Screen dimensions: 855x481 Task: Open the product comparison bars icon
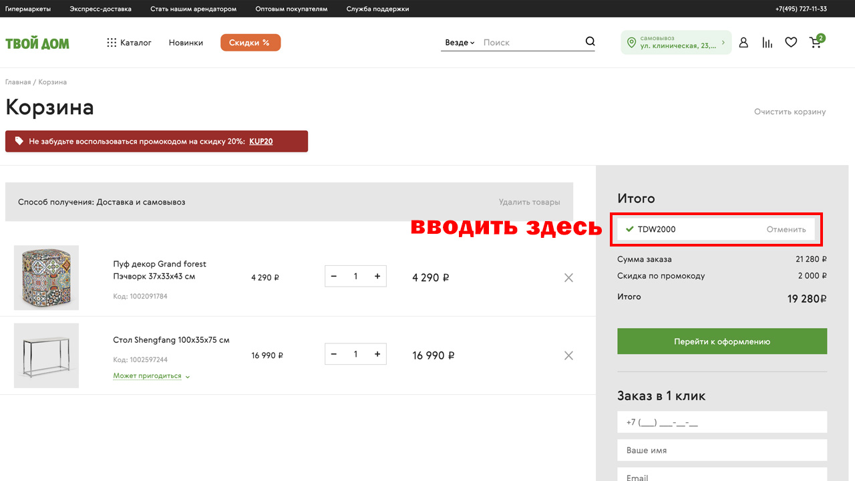click(767, 43)
